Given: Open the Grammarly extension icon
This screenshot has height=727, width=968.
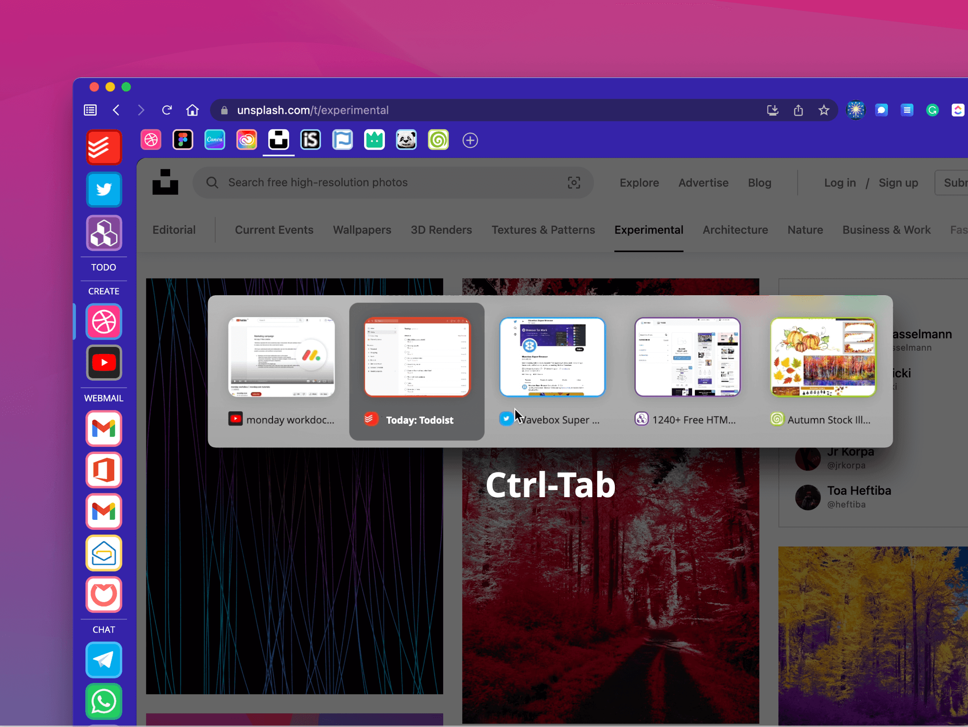Looking at the screenshot, I should click(x=932, y=110).
